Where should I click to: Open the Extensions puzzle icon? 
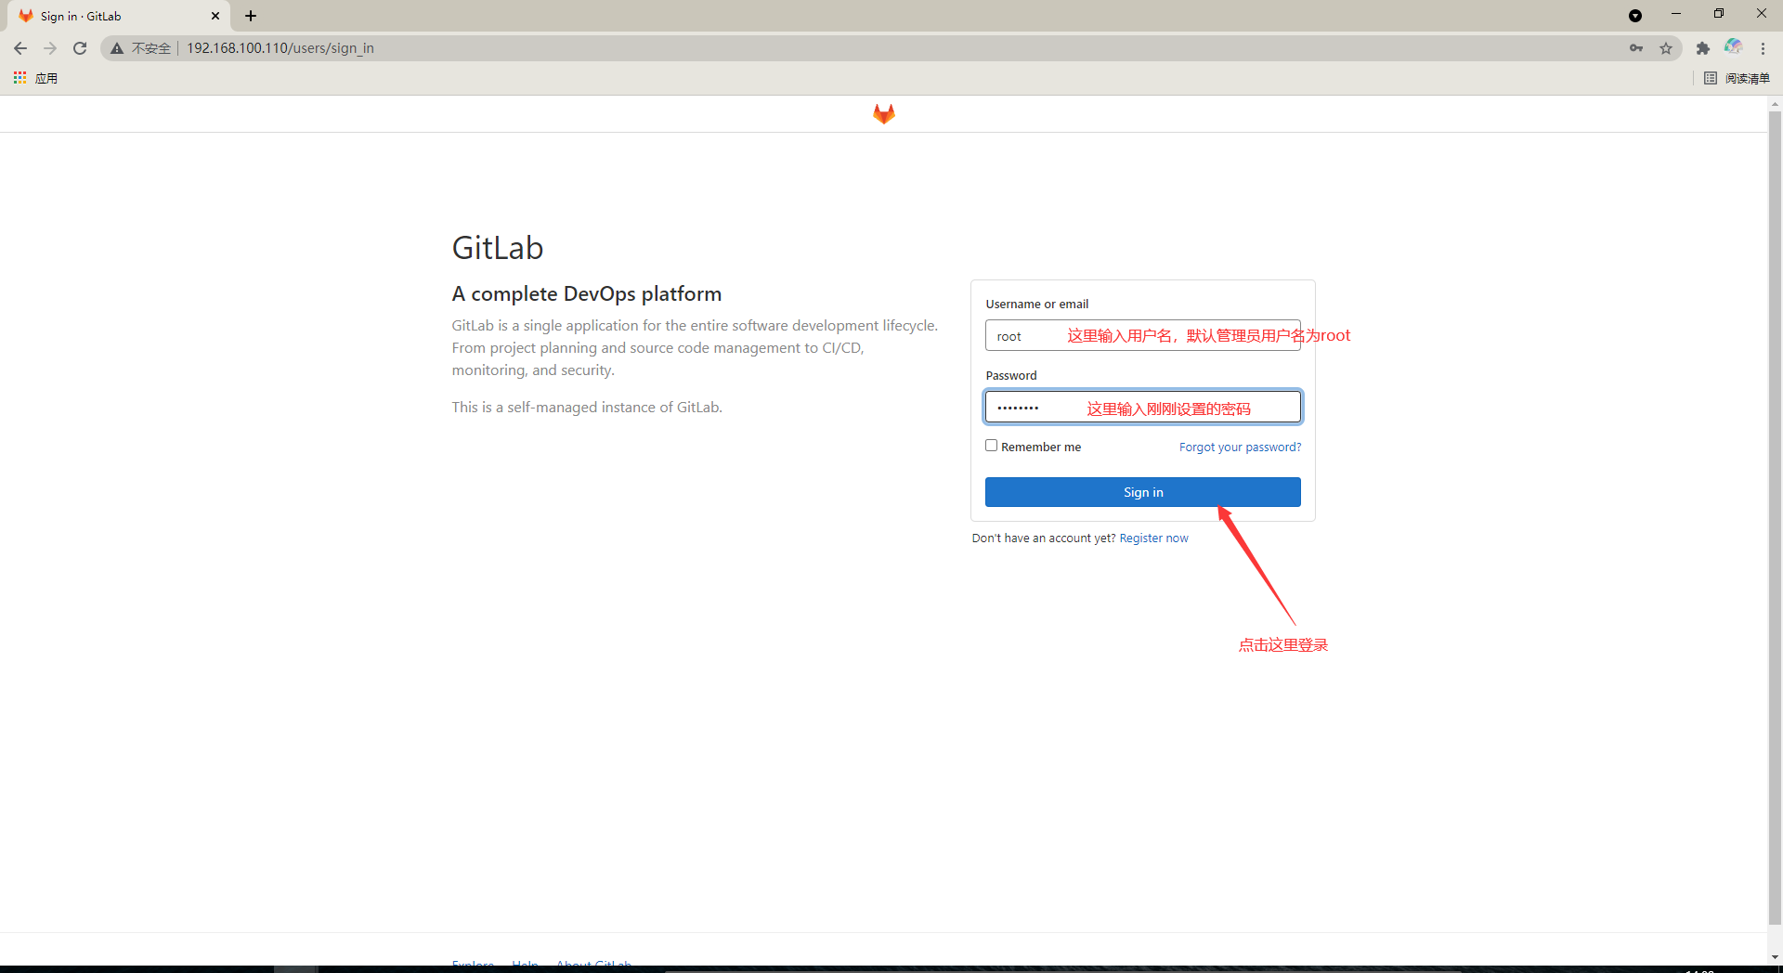pyautogui.click(x=1703, y=48)
